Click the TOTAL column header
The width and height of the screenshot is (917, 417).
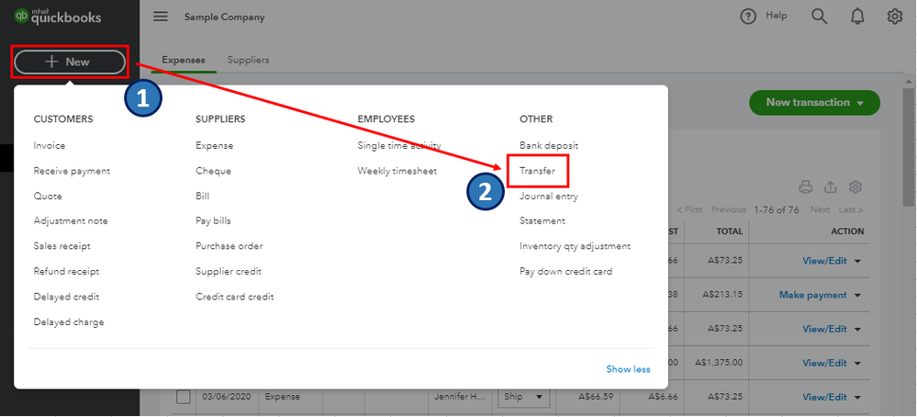[x=729, y=231]
